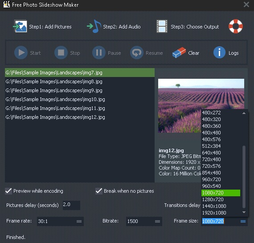Click the lavender field preview thumbnail
The image size is (254, 243).
[x=201, y=105]
